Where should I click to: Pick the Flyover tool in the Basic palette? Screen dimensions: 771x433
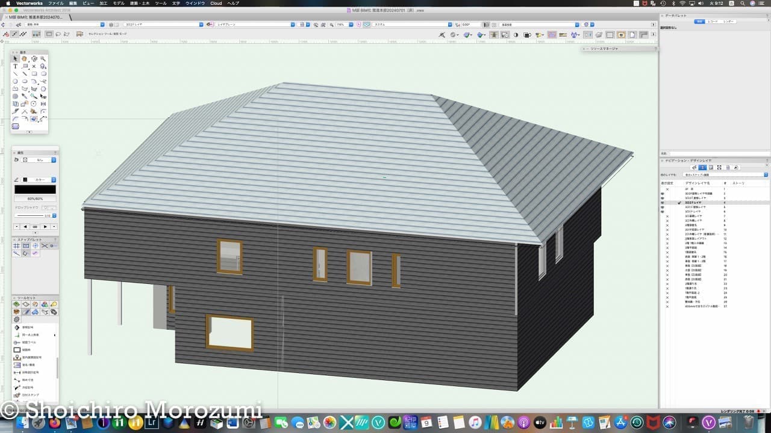[34, 59]
